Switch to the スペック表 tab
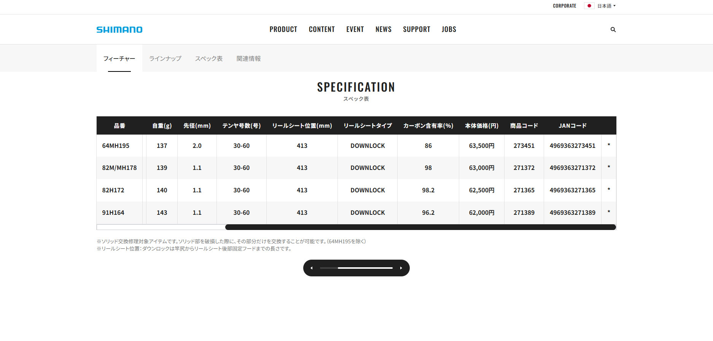The width and height of the screenshot is (713, 341). (x=209, y=59)
